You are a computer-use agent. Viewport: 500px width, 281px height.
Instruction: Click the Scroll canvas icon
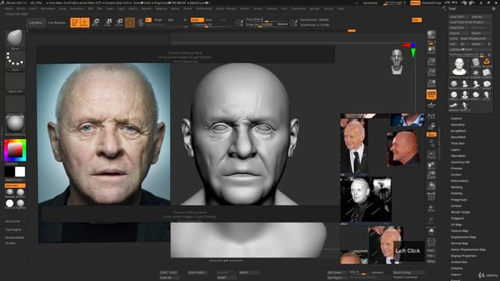pyautogui.click(x=431, y=49)
